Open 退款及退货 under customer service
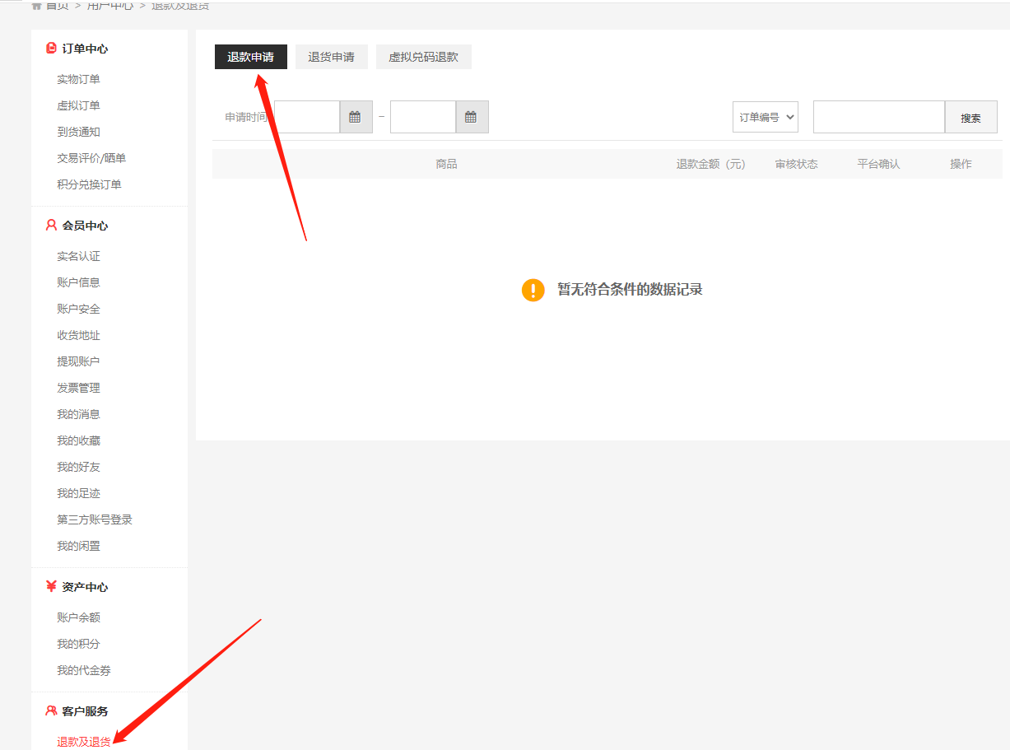This screenshot has width=1010, height=750. pyautogui.click(x=83, y=742)
